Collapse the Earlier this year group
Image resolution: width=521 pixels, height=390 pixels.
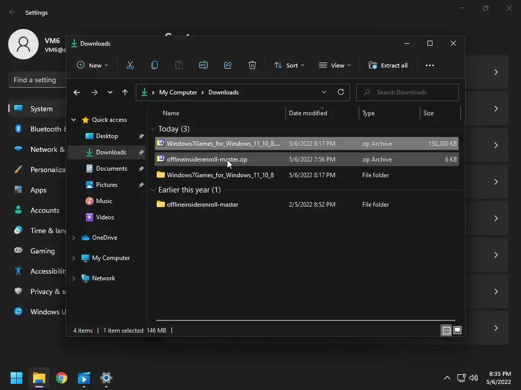pyautogui.click(x=153, y=190)
